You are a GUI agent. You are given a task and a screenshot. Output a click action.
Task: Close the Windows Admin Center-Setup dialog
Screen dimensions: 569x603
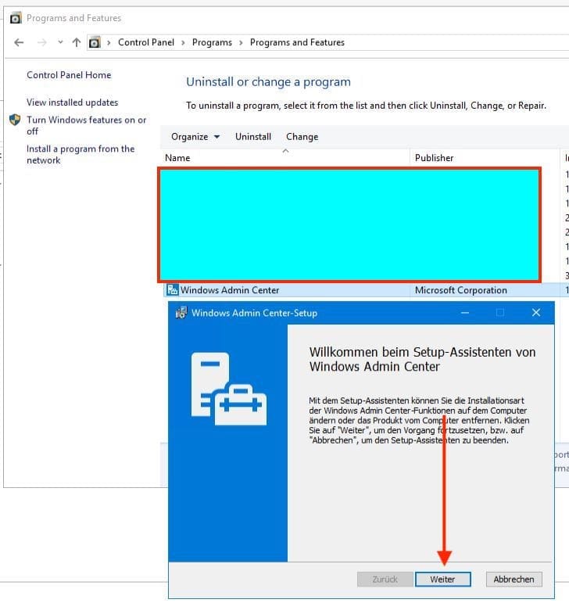click(x=536, y=313)
